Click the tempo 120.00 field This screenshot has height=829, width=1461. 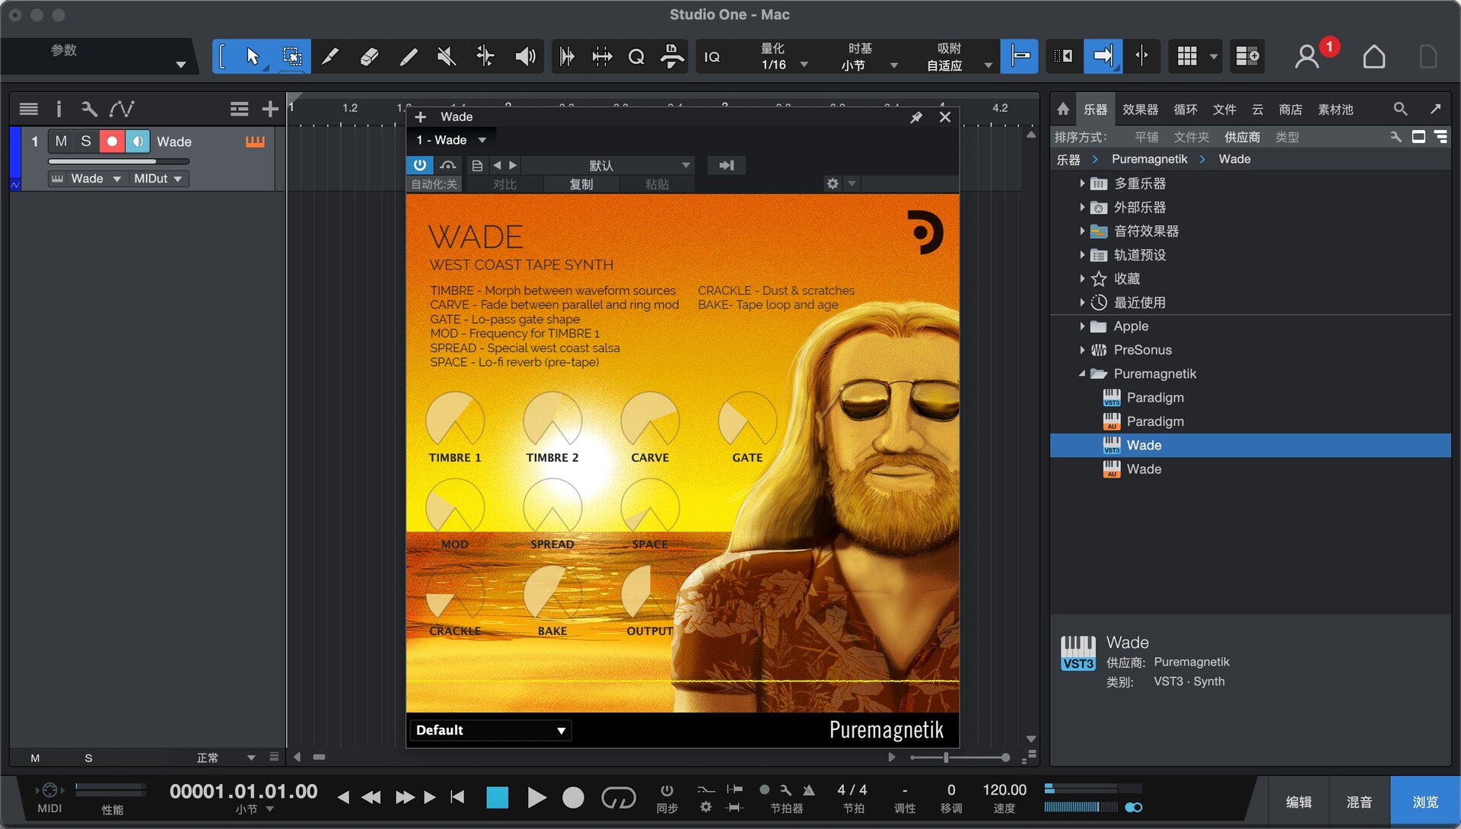click(1004, 790)
